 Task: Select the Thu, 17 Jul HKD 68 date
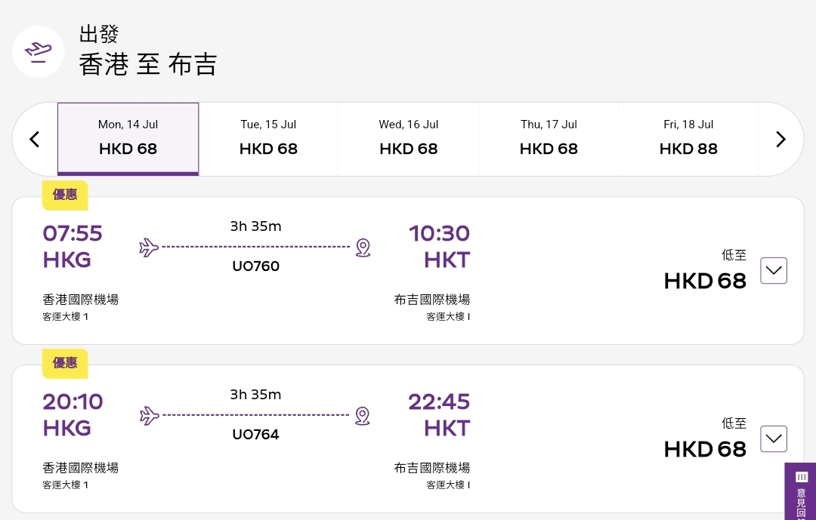point(549,139)
